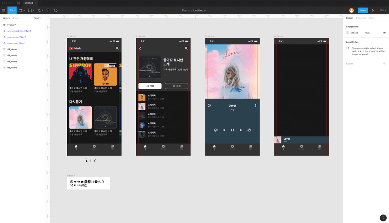Open the Frame tool dropdown arrow
This screenshot has height=223, width=389.
24,11
